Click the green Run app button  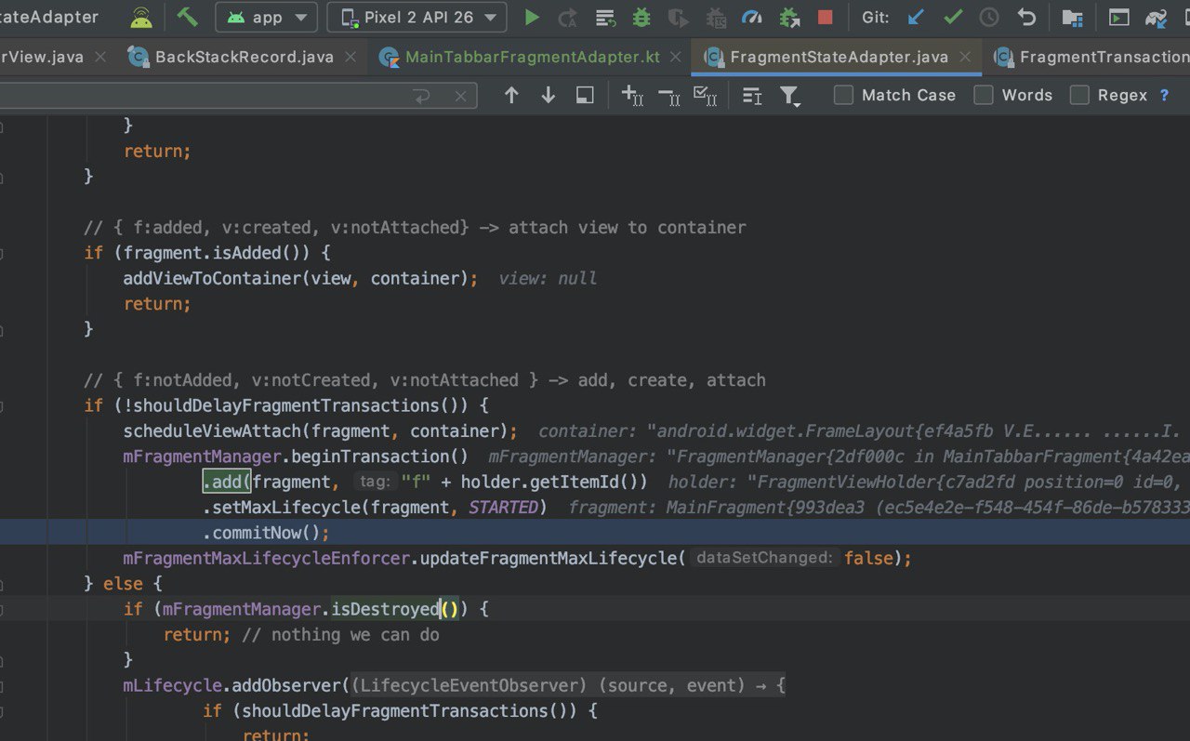[532, 18]
